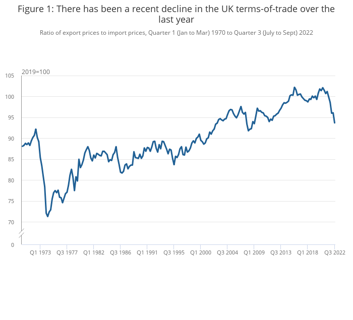
Task: Click the chart title text
Action: coord(177,14)
